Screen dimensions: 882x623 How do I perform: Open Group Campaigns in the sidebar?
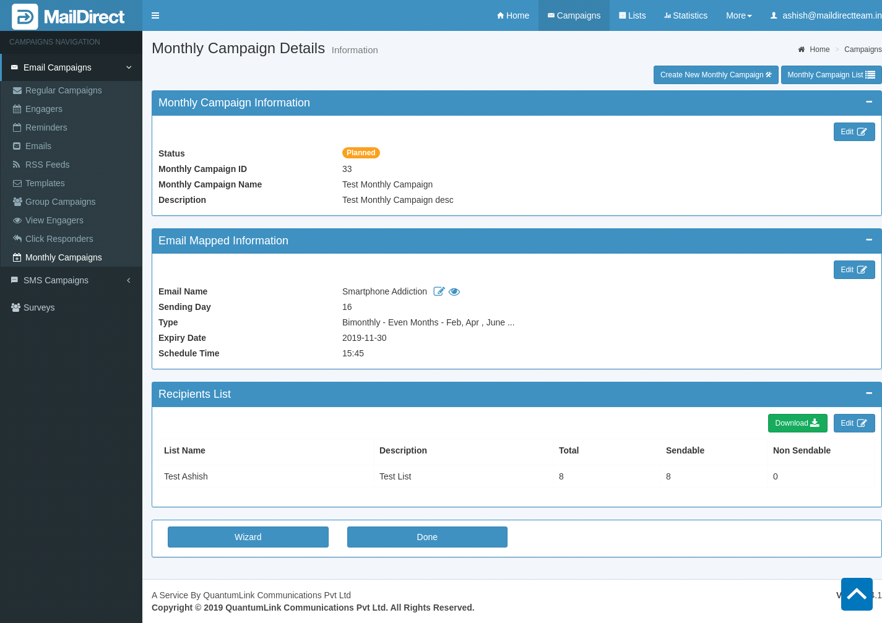point(60,202)
